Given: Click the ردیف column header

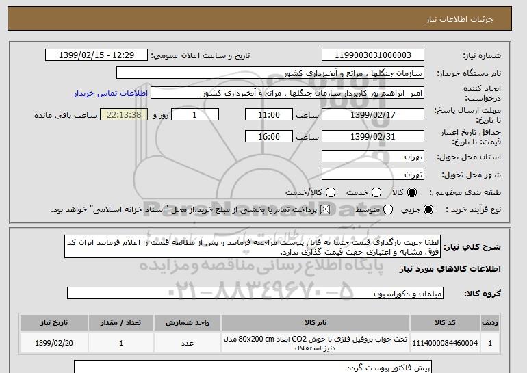Looking at the screenshot, I should [x=490, y=322].
